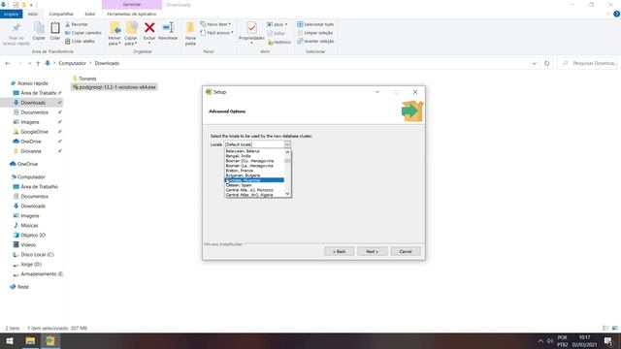Click Recortar scissors in the ribbon
Image resolution: width=621 pixels, height=349 pixels.
pyautogui.click(x=77, y=24)
